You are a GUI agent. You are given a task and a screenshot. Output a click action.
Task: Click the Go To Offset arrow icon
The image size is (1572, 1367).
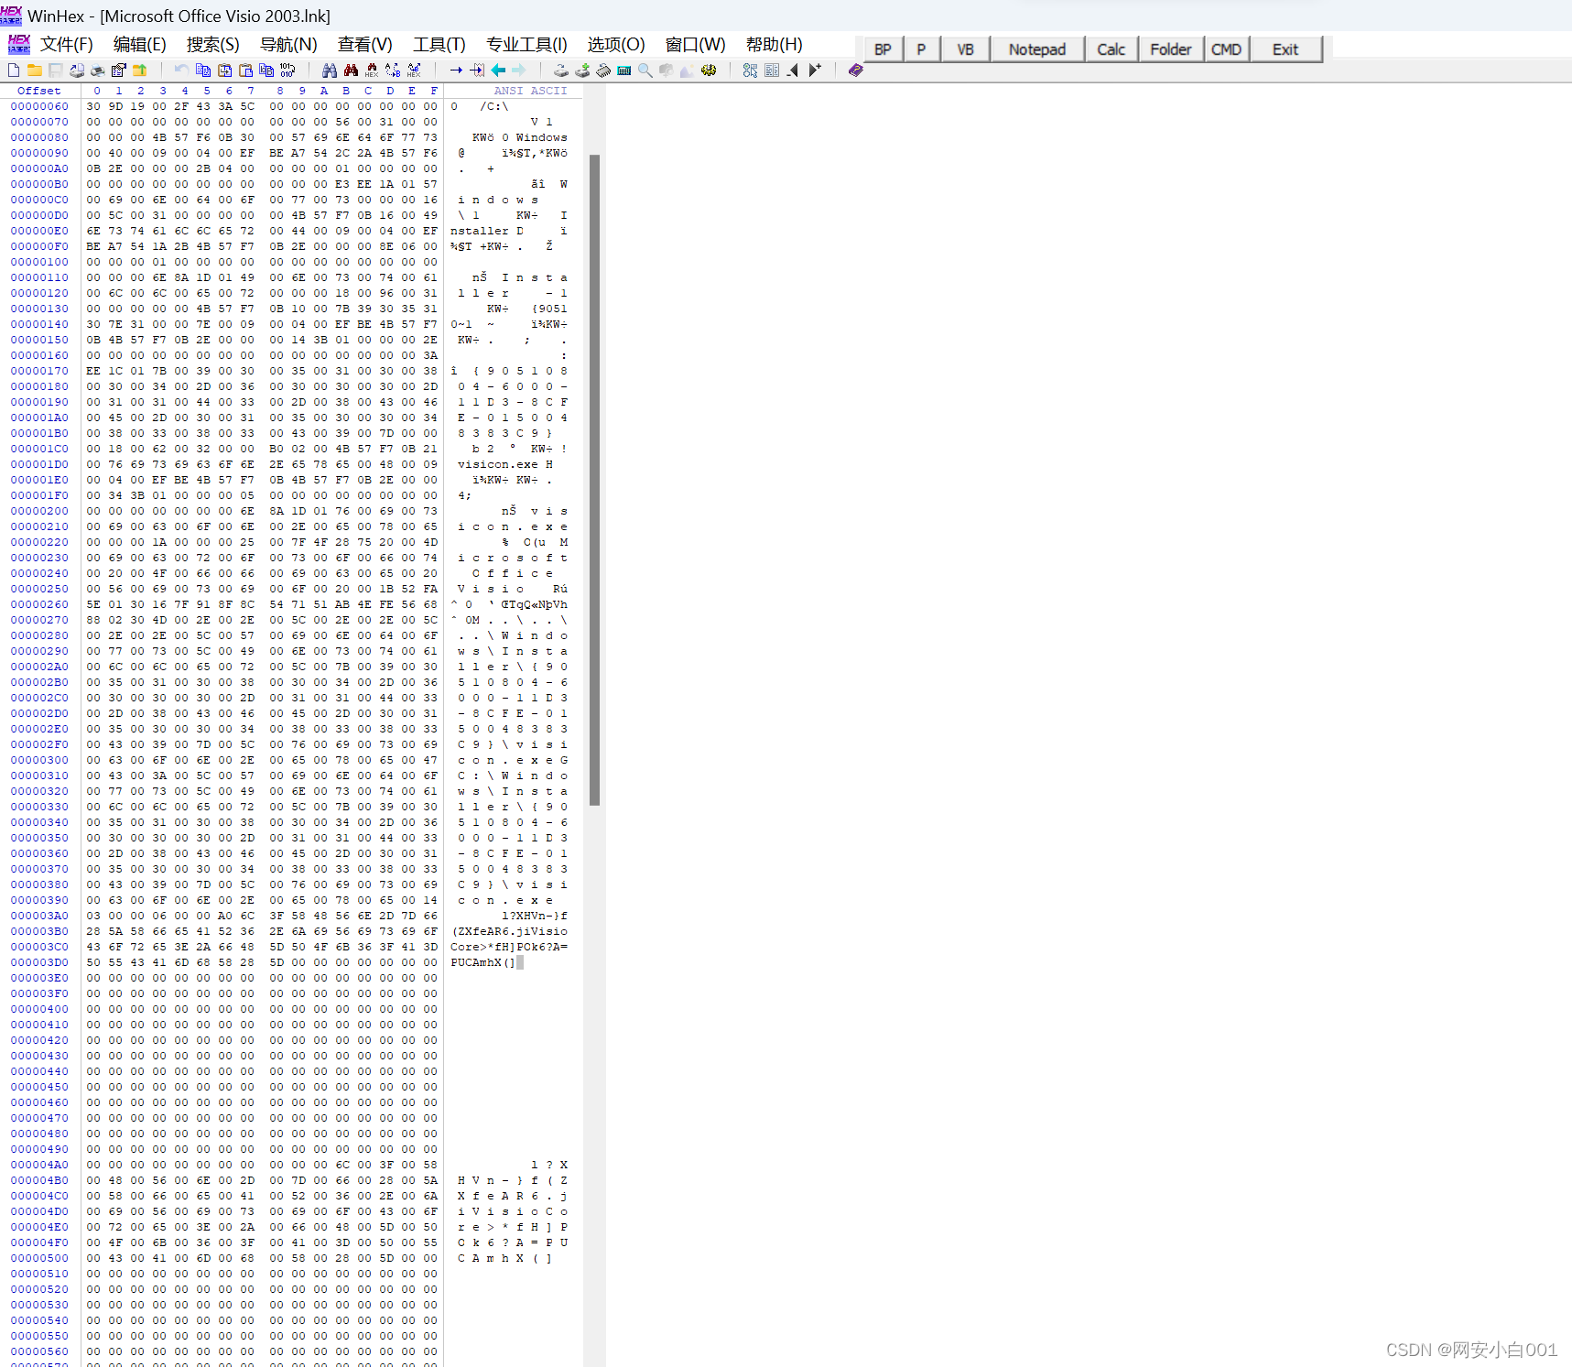(456, 71)
